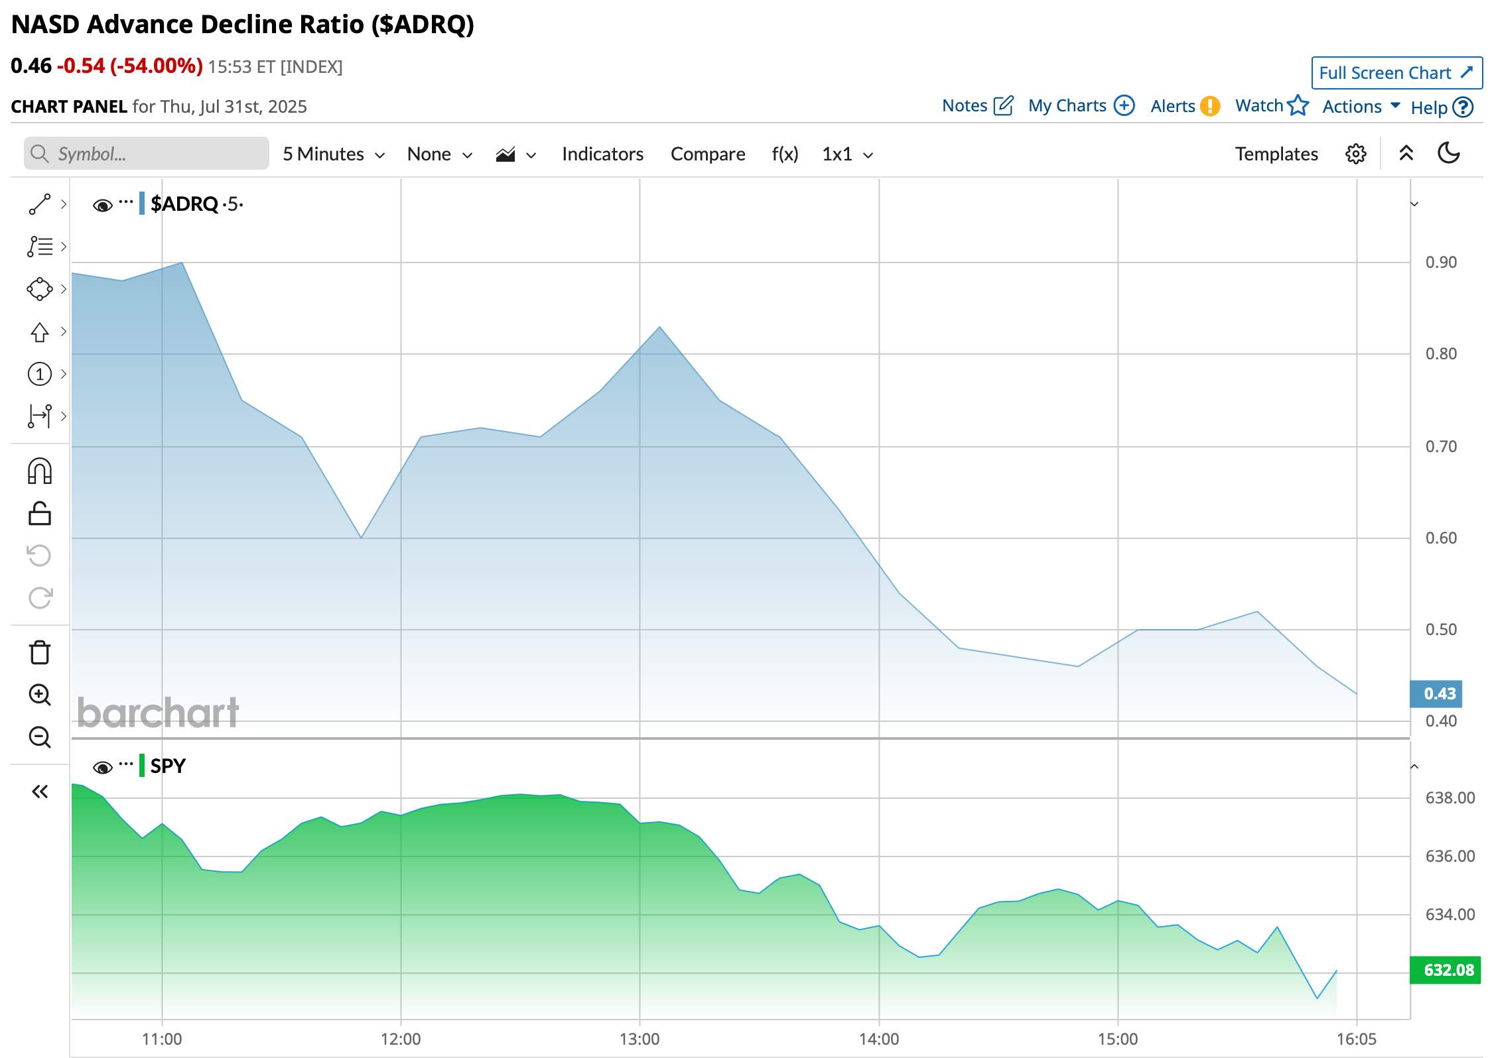Switch to dark mode moon icon
The image size is (1490, 1058).
(x=1448, y=154)
